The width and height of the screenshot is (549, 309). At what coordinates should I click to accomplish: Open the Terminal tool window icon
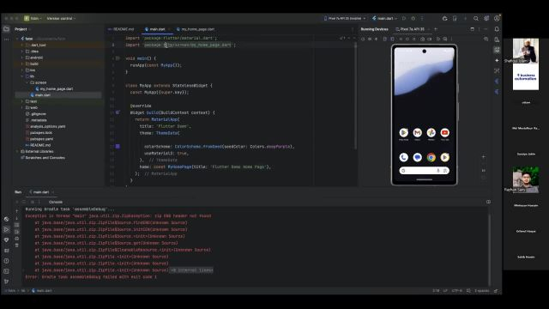tap(6, 271)
